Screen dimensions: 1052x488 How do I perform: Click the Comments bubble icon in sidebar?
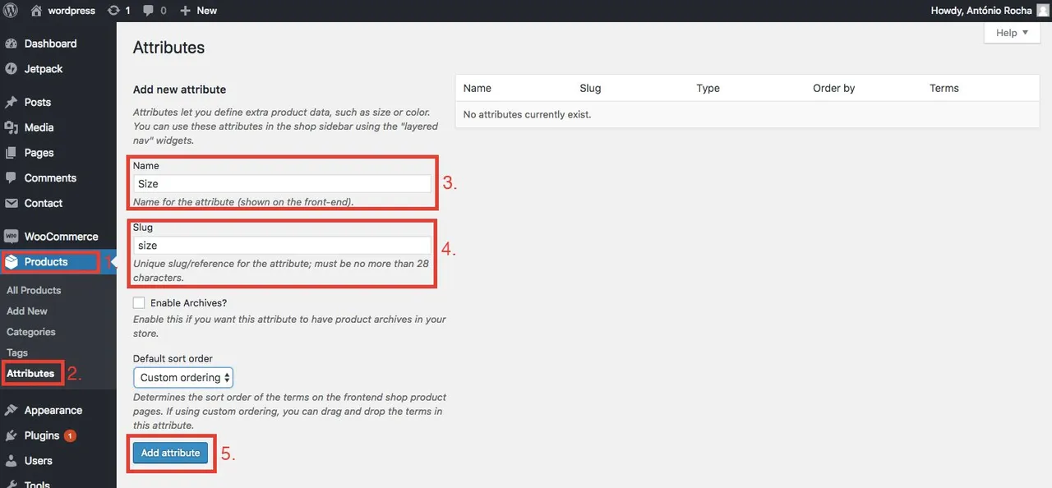point(11,178)
